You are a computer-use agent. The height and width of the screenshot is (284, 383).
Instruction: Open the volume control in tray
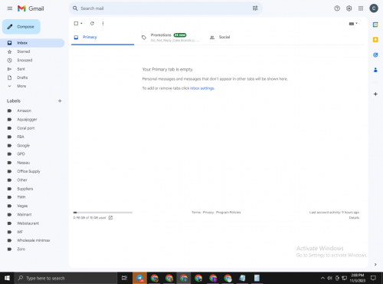point(329,278)
